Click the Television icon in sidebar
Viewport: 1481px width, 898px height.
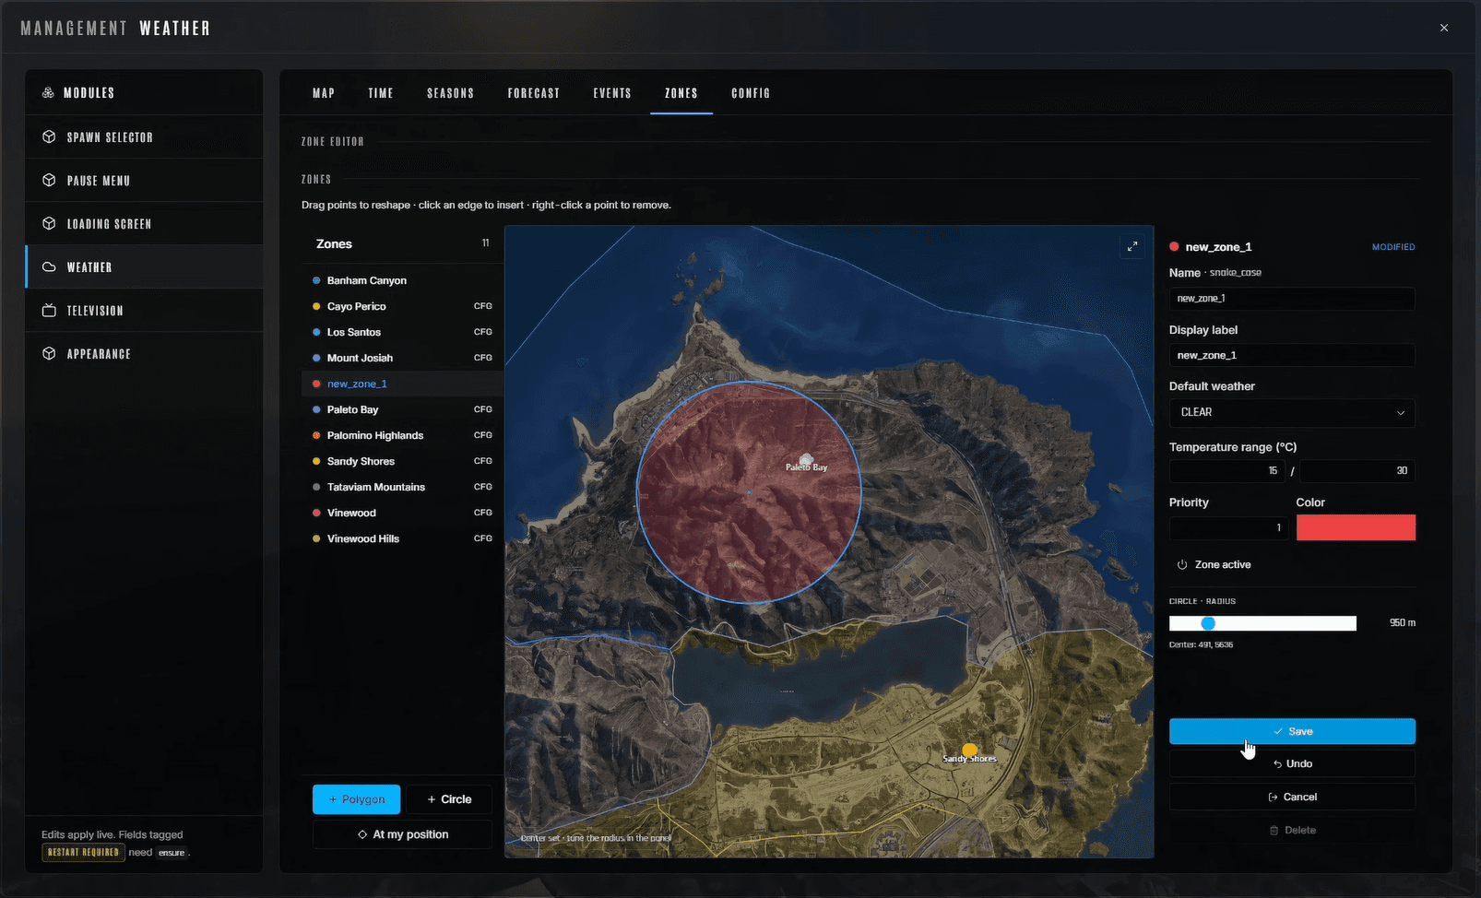click(49, 310)
